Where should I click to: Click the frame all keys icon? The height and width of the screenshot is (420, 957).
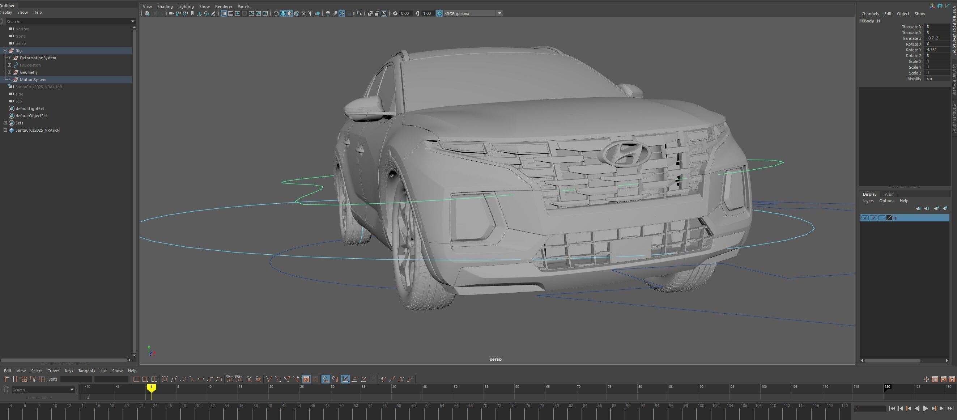[136, 379]
